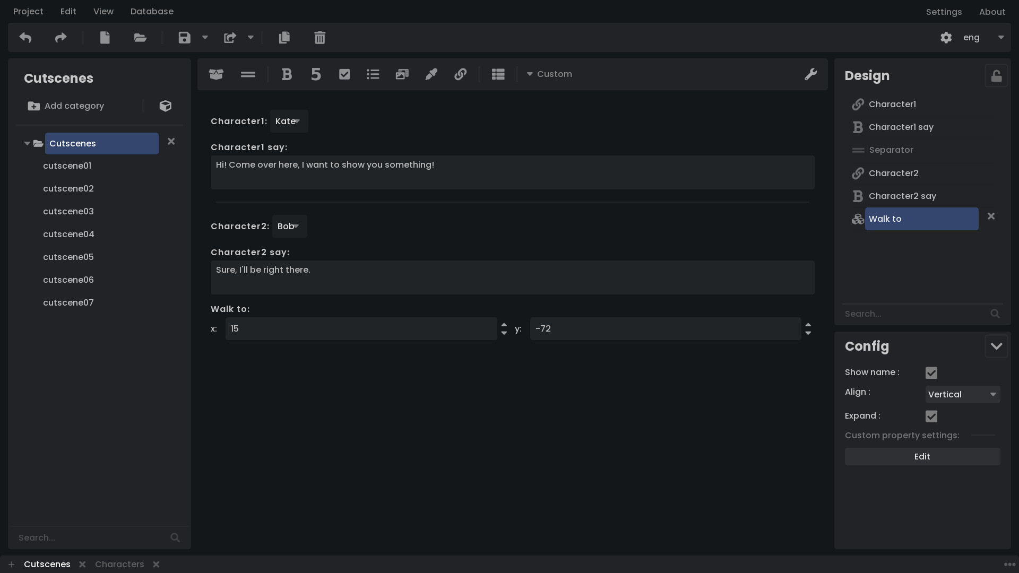Switch to the Characters tab
Viewport: 1019px width, 573px height.
pyautogui.click(x=119, y=564)
